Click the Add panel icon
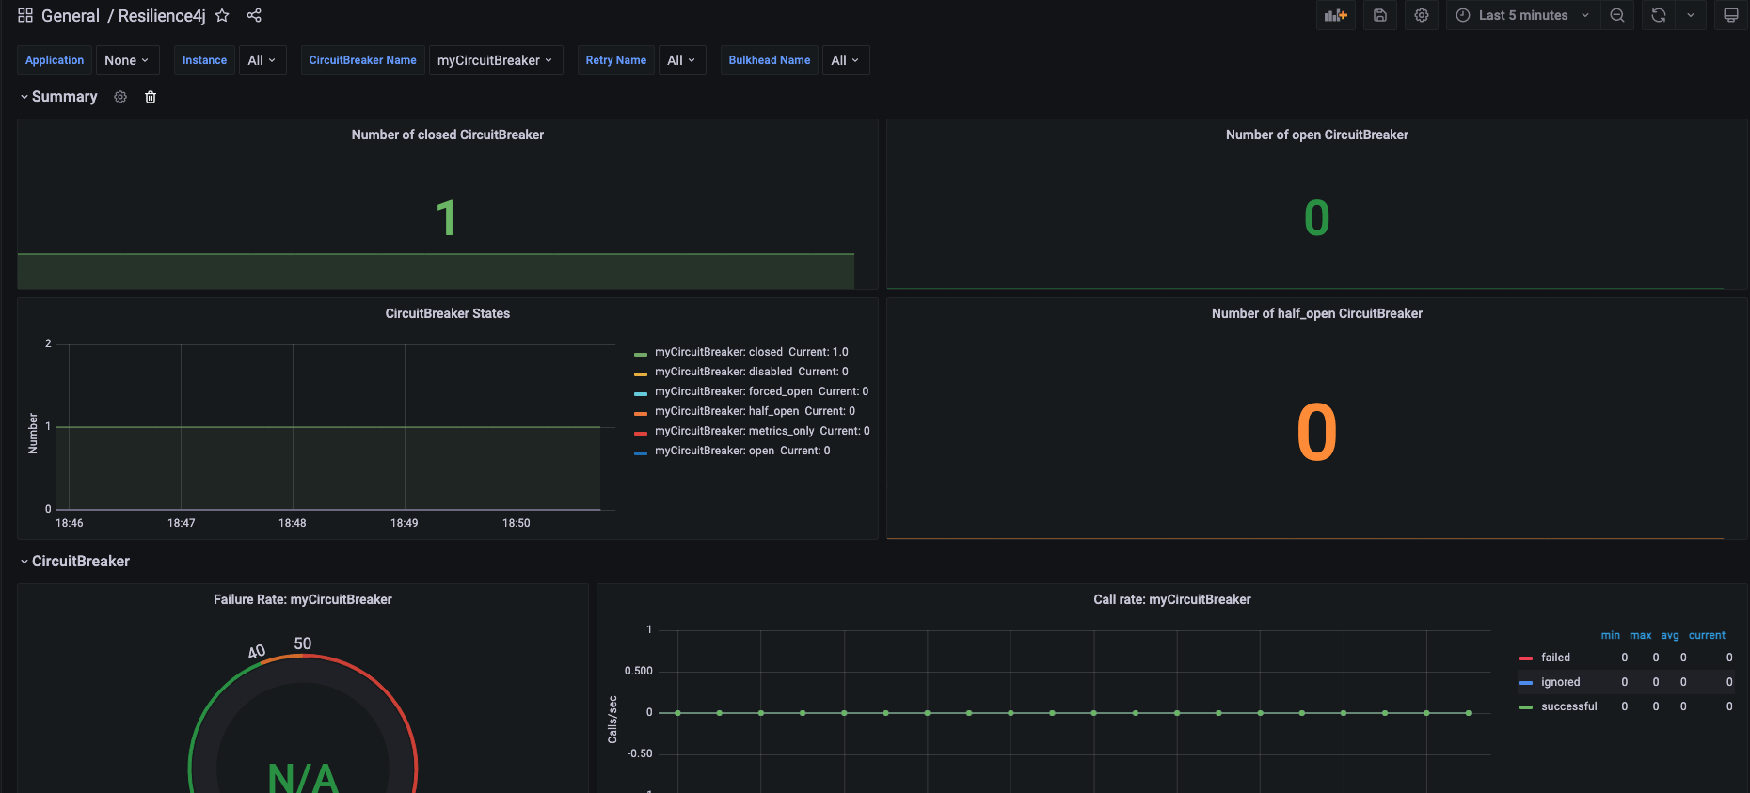 click(1336, 15)
